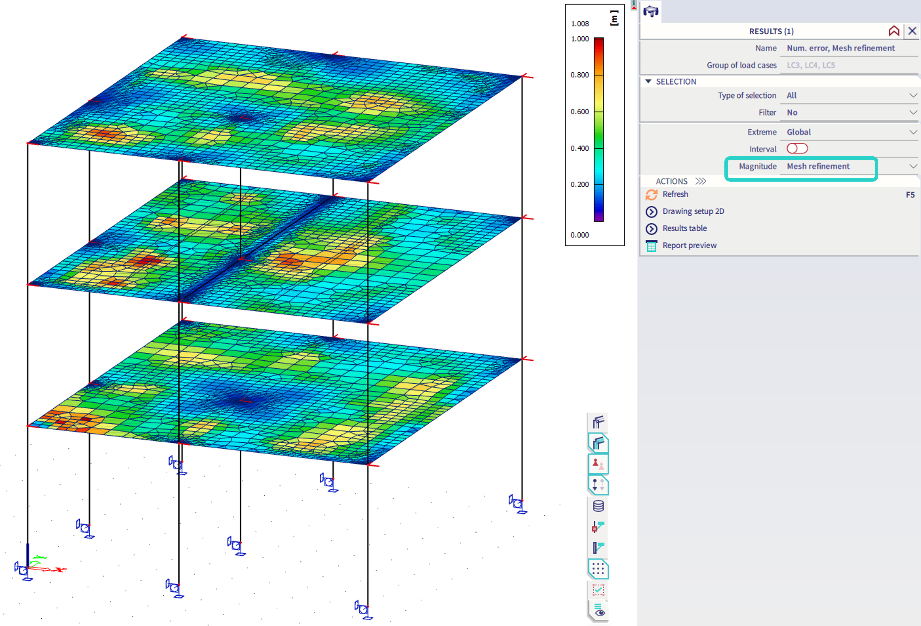The height and width of the screenshot is (626, 921).
Task: Click the color legend gradient bar
Action: [598, 130]
